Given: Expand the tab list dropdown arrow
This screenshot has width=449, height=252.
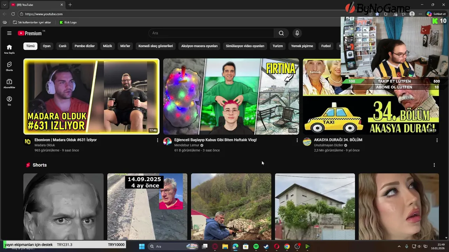Looking at the screenshot, I should coord(5,5).
